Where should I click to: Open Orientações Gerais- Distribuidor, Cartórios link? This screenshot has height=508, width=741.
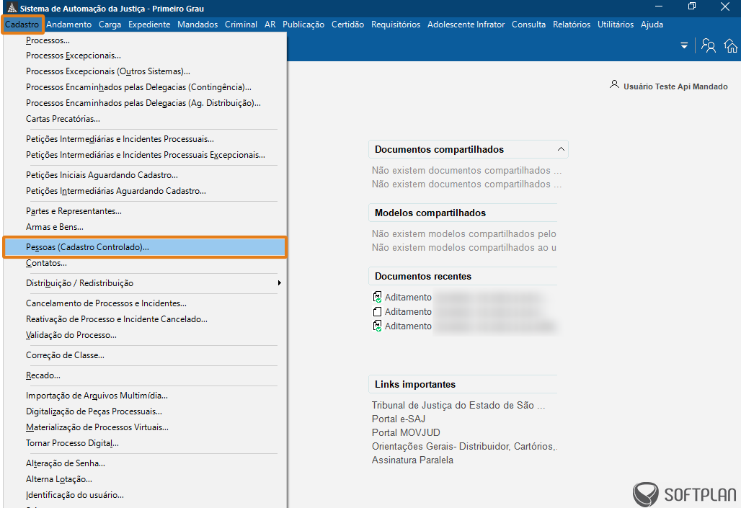coord(464,446)
